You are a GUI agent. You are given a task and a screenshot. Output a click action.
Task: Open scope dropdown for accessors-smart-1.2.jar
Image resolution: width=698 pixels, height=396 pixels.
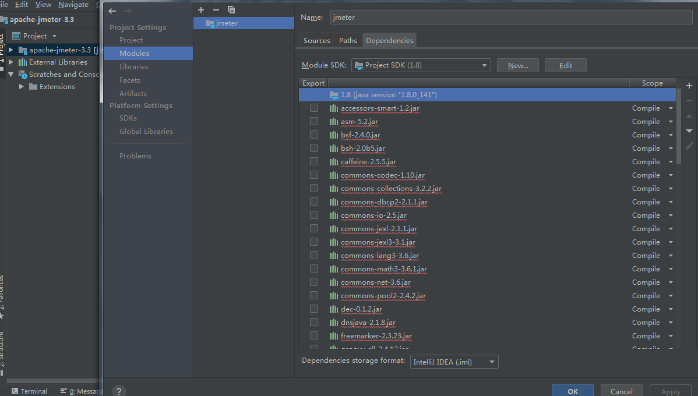point(671,108)
